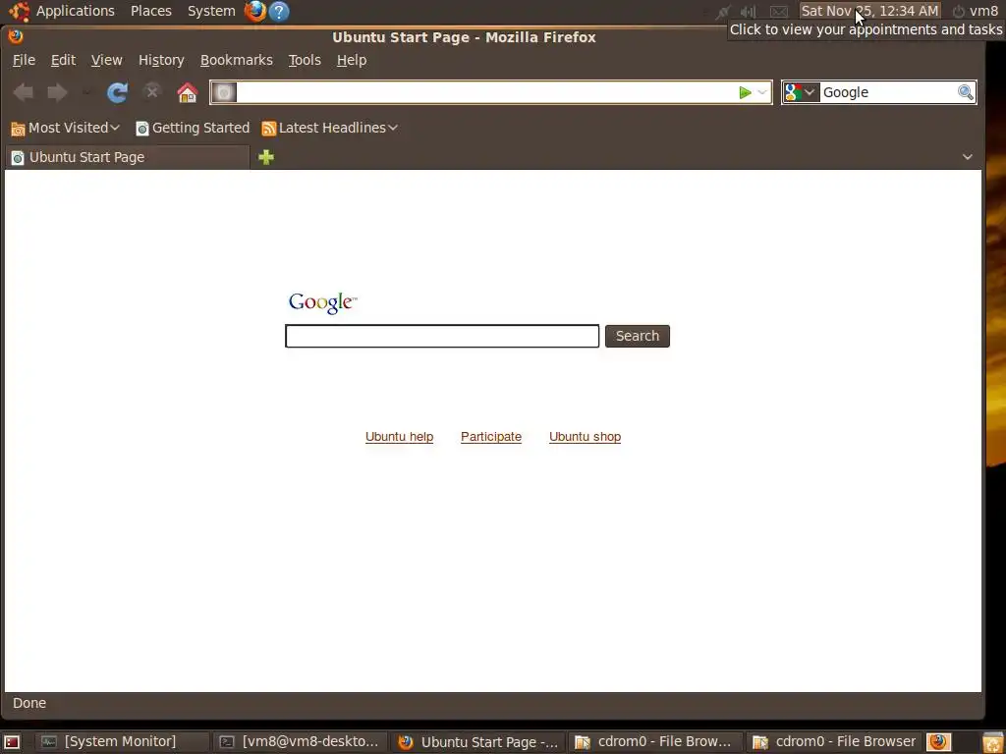The image size is (1006, 754).
Task: Click the clock showing Sat Nov 25
Action: [x=869, y=11]
